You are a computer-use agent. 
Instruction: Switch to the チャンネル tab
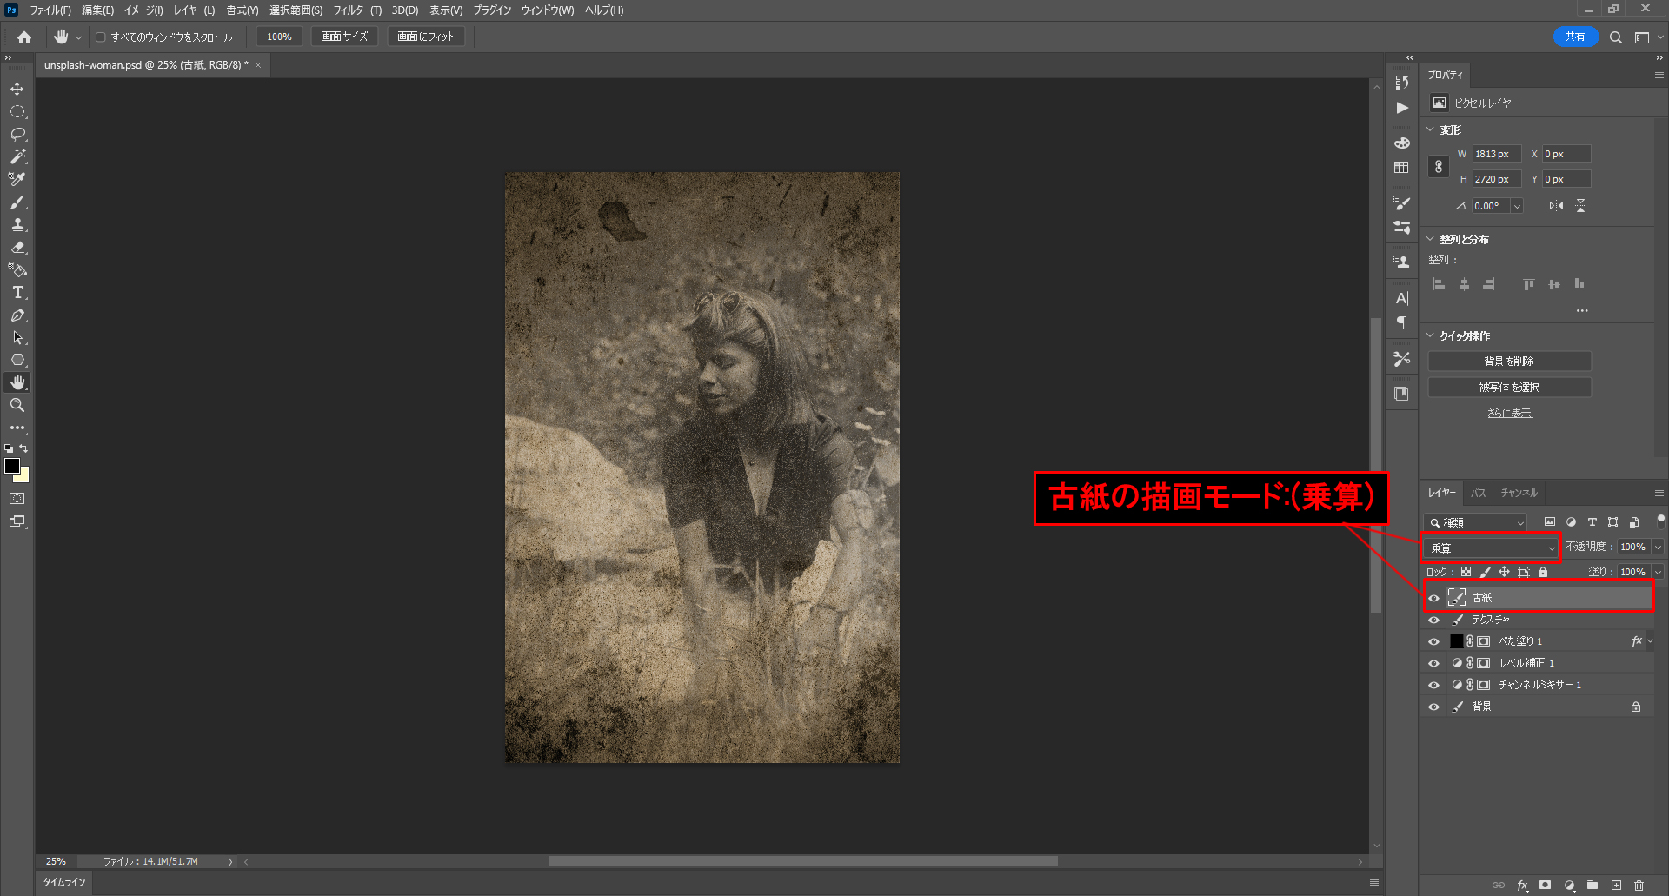point(1519,493)
